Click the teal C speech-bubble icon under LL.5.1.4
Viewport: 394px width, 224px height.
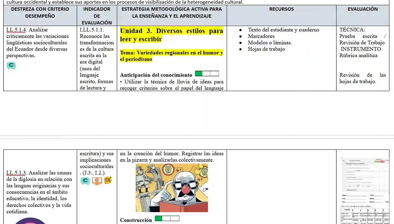coord(11,65)
